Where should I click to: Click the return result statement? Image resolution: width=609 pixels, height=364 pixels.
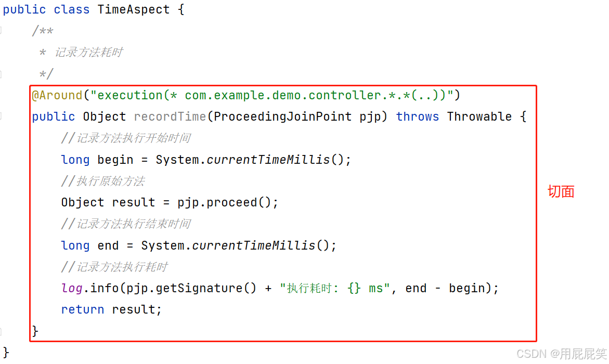[111, 309]
